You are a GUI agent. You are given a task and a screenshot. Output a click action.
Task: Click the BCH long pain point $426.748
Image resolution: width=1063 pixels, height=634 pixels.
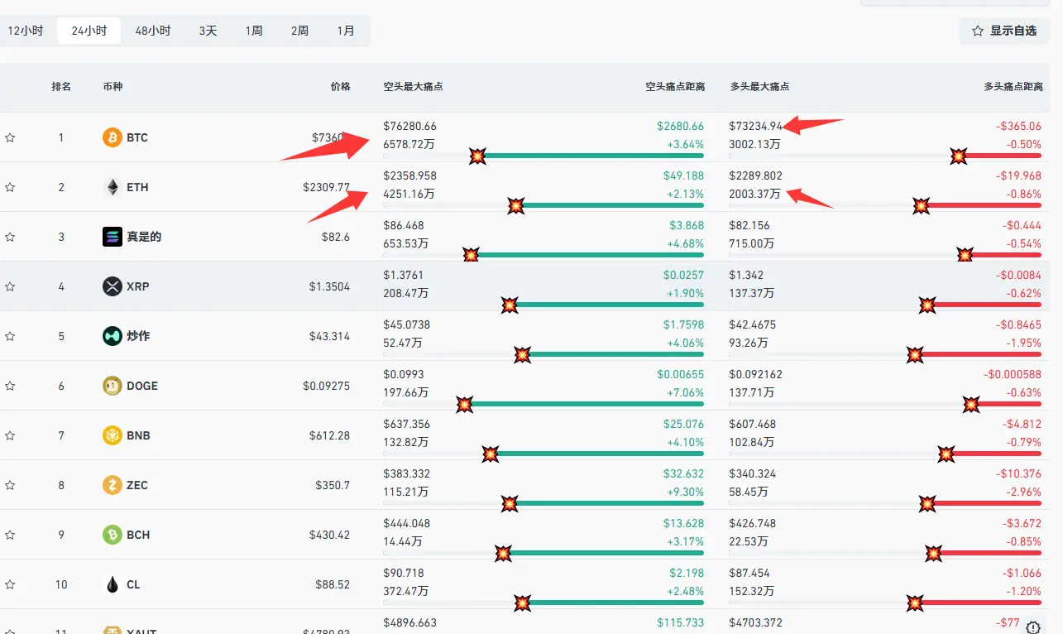pos(753,523)
